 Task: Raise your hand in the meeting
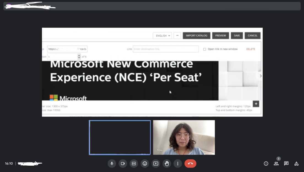click(x=167, y=163)
